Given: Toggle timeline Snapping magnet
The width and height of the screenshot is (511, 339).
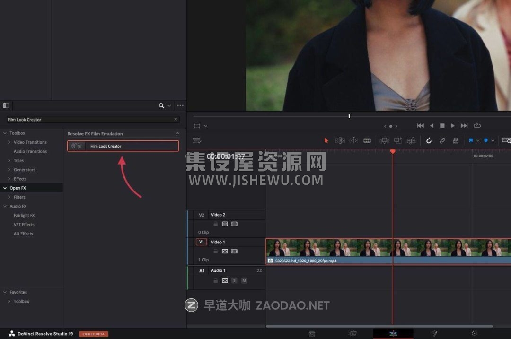Looking at the screenshot, I should pyautogui.click(x=429, y=141).
